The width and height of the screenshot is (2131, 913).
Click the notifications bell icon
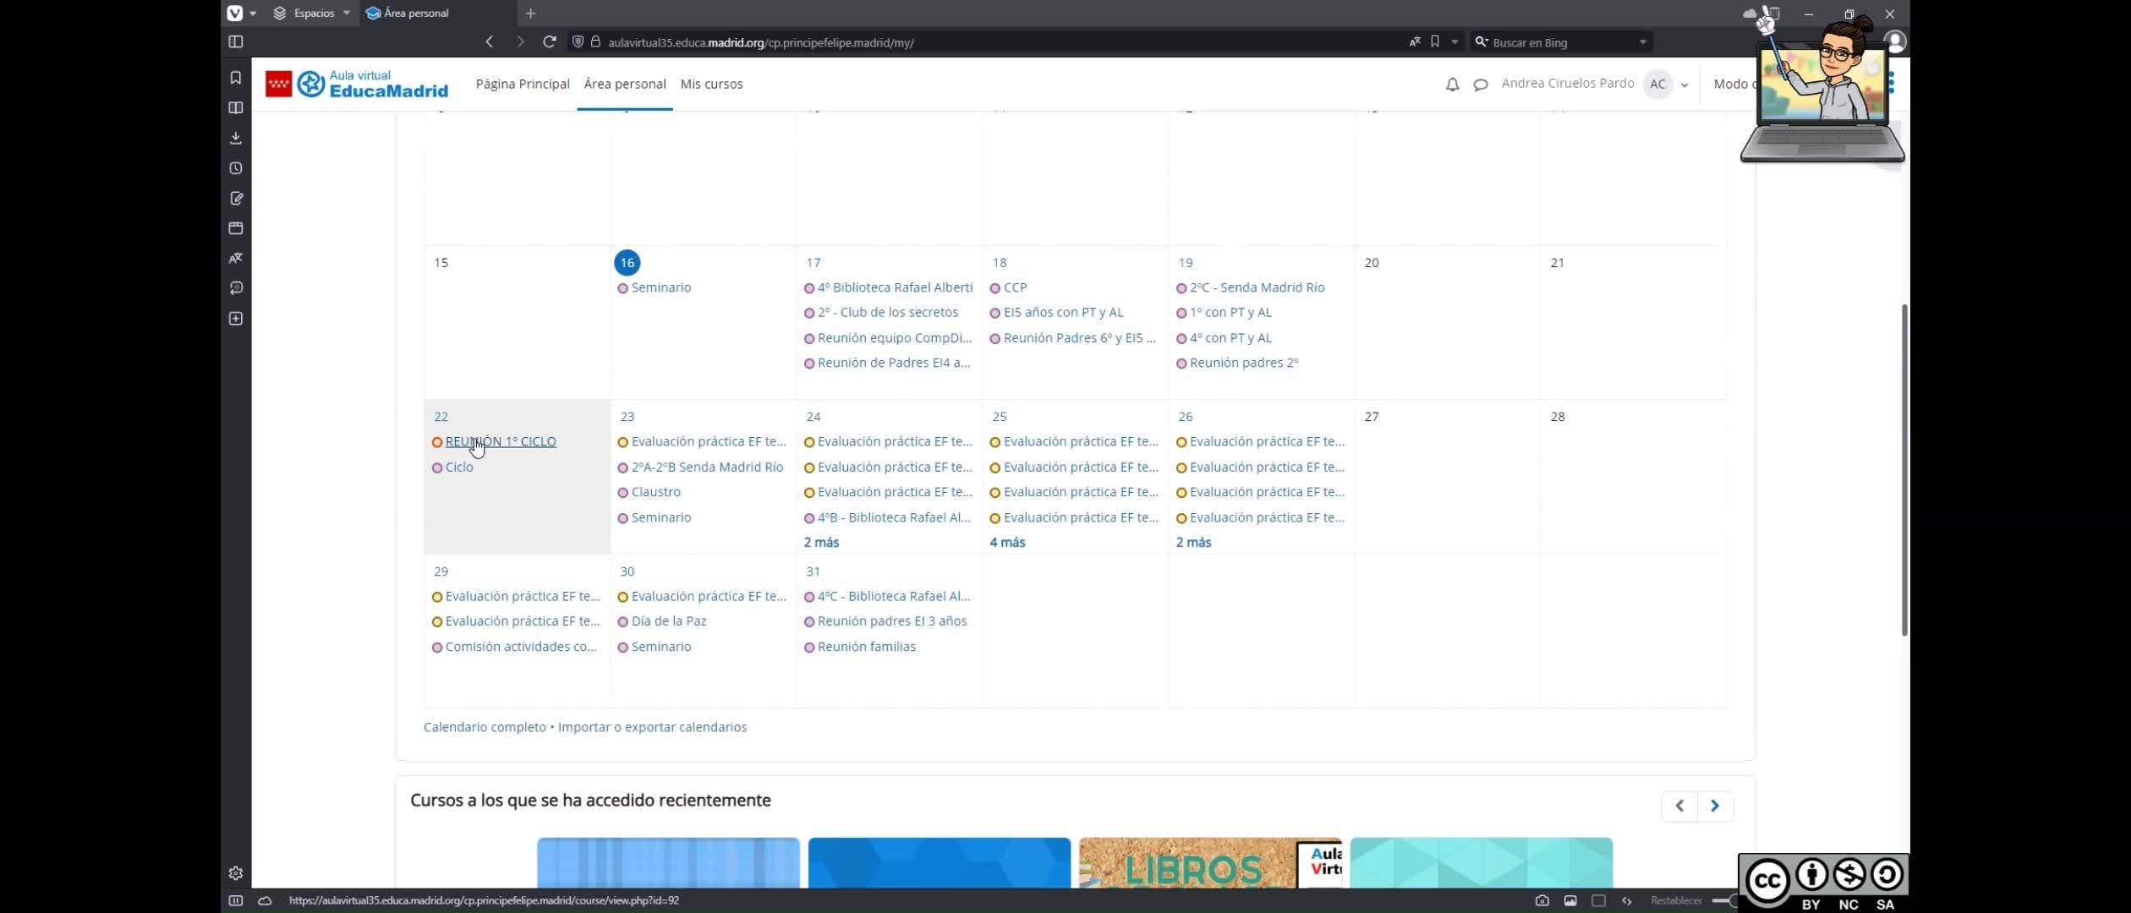coord(1452,84)
